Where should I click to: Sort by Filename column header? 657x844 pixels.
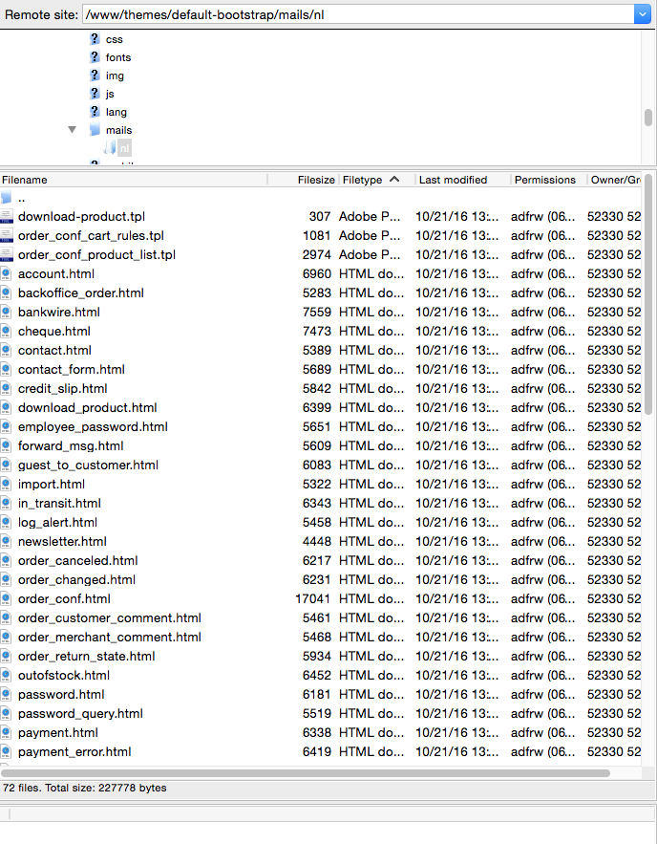(x=134, y=180)
